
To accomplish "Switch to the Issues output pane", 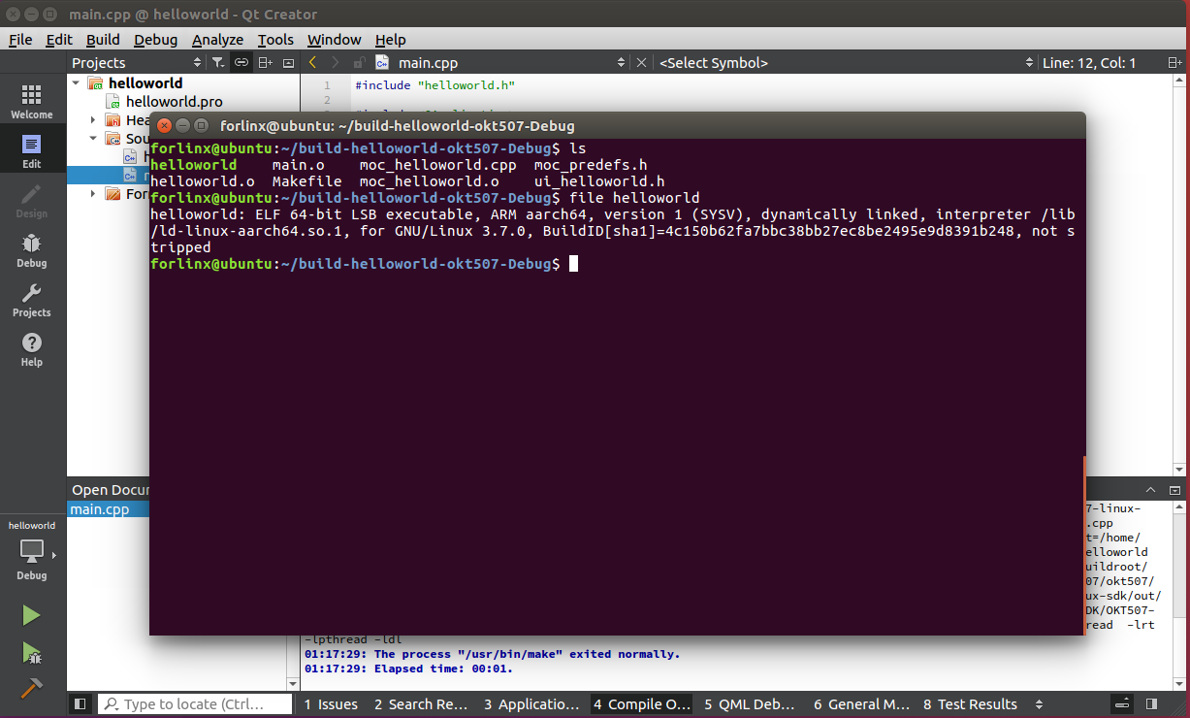I will pyautogui.click(x=331, y=704).
